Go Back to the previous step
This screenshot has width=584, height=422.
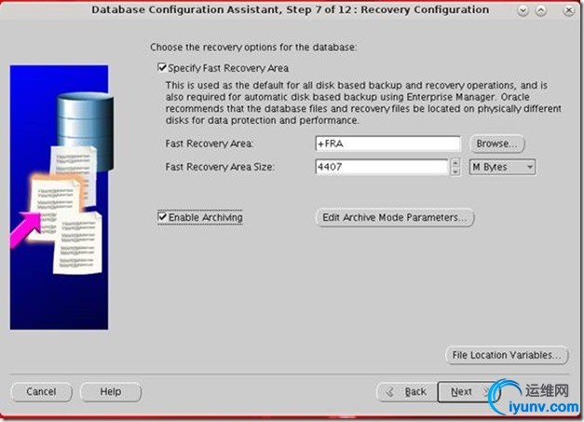tap(407, 392)
